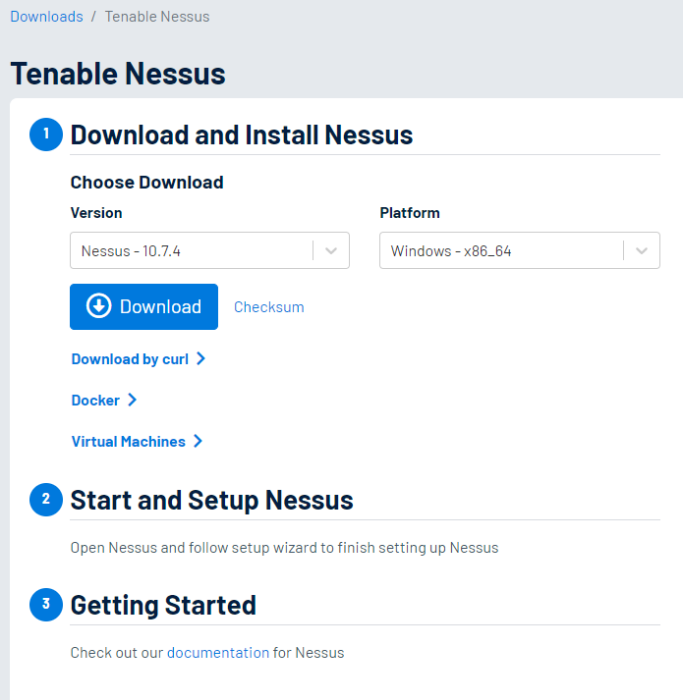The width and height of the screenshot is (683, 700).
Task: Expand the Download by curl section
Action: point(130,359)
